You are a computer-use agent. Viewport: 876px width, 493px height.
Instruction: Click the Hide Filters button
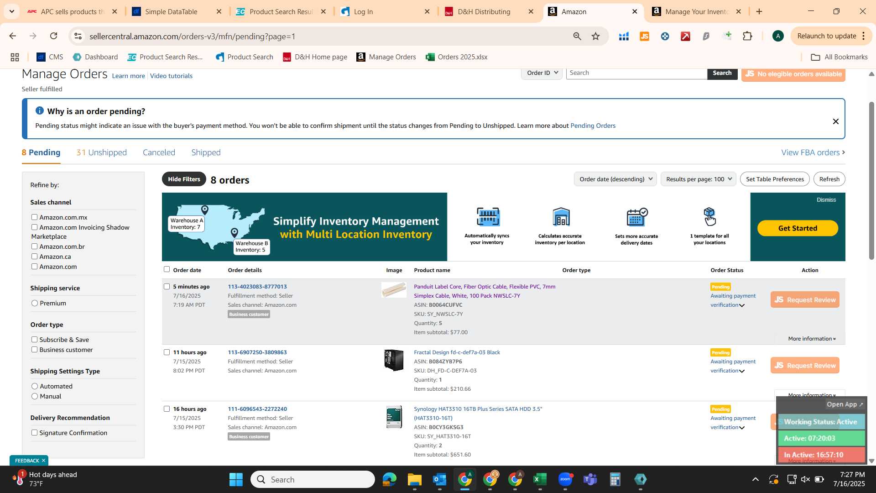click(x=184, y=179)
